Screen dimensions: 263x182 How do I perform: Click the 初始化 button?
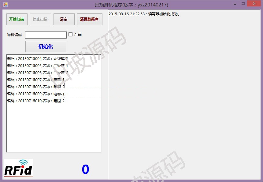[46, 46]
